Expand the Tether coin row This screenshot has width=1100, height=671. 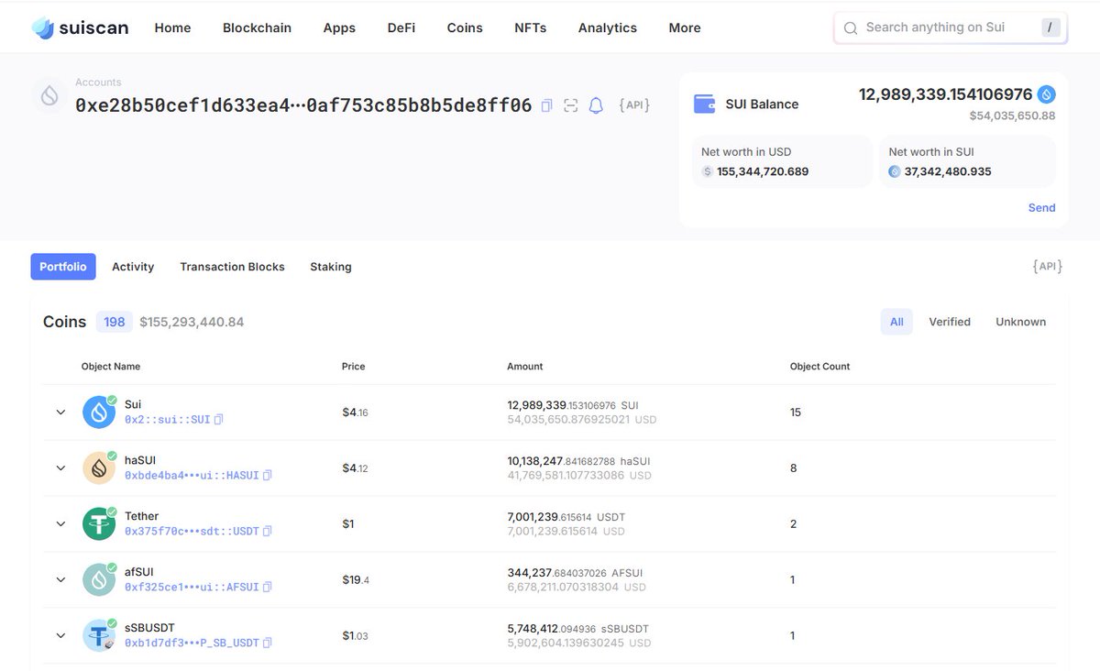pos(60,524)
